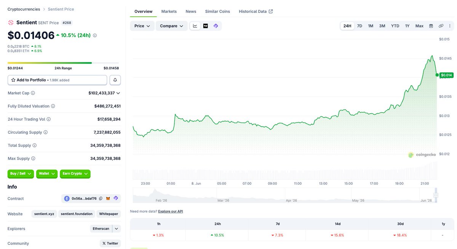Expand the Price dropdown
The image size is (457, 249).
142,26
